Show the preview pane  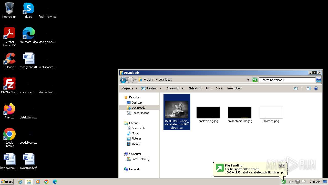tap(309, 88)
